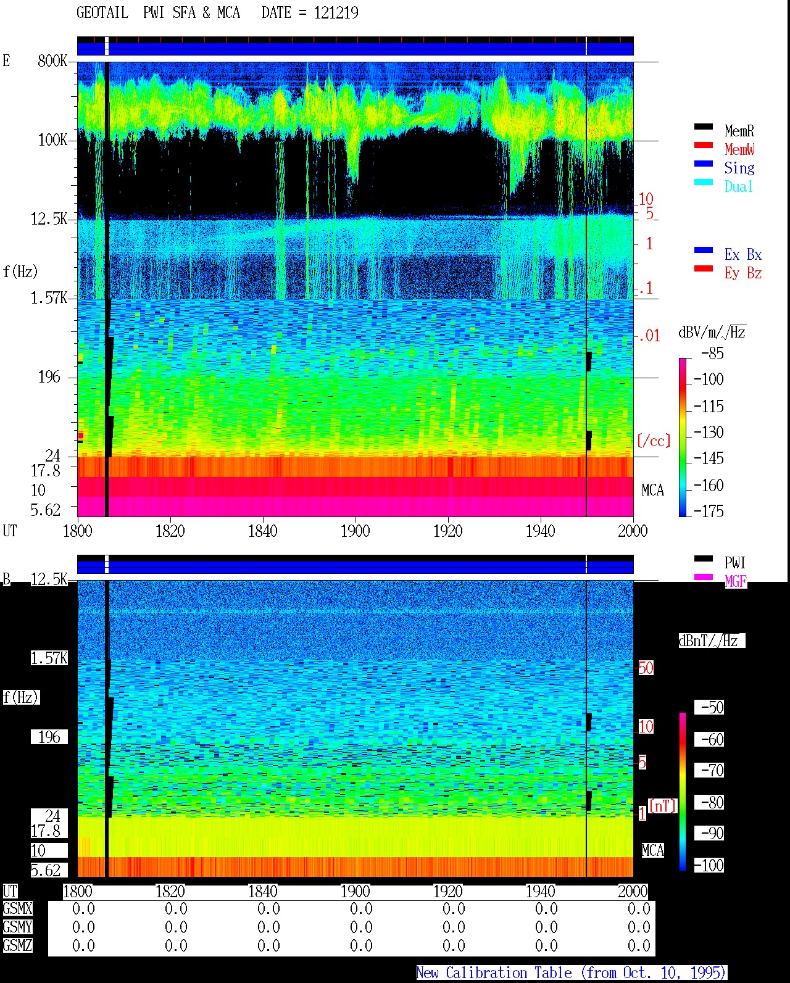Screen dimensions: 790x983
Task: Open the New Calibration Table link
Action: 572,973
